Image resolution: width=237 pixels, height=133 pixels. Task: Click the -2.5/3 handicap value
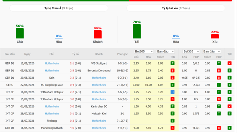pos(196,85)
